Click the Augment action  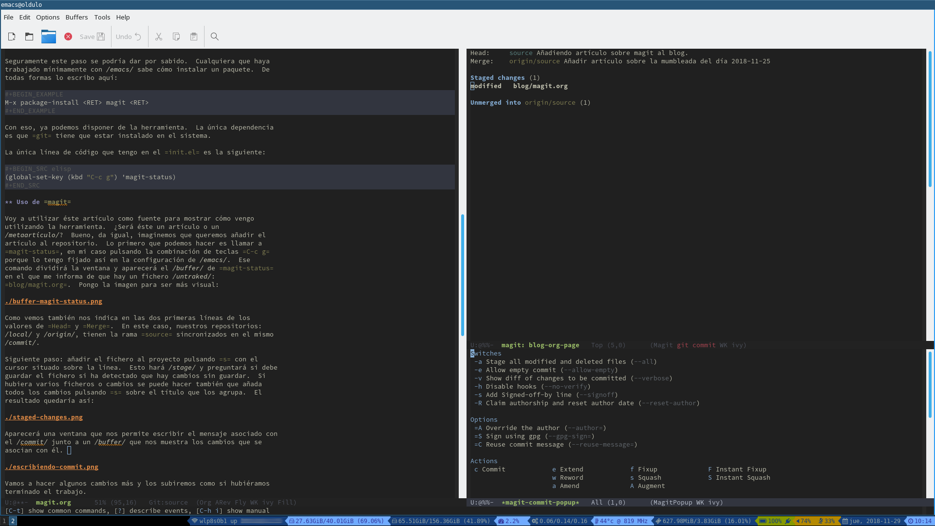click(x=648, y=486)
